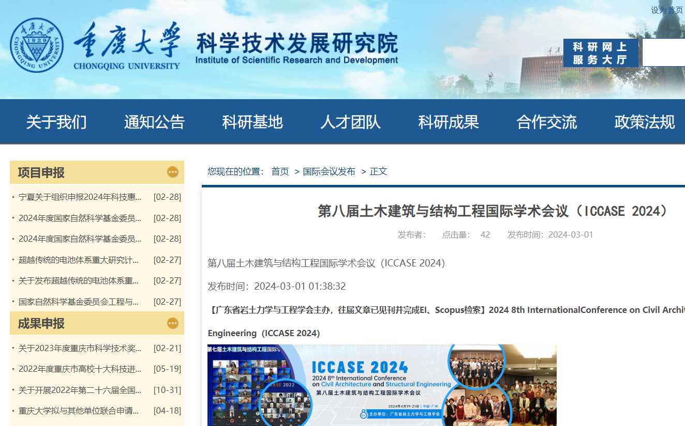685x426 pixels.
Task: Click the 科研网上服务大厅 button
Action: (601, 53)
